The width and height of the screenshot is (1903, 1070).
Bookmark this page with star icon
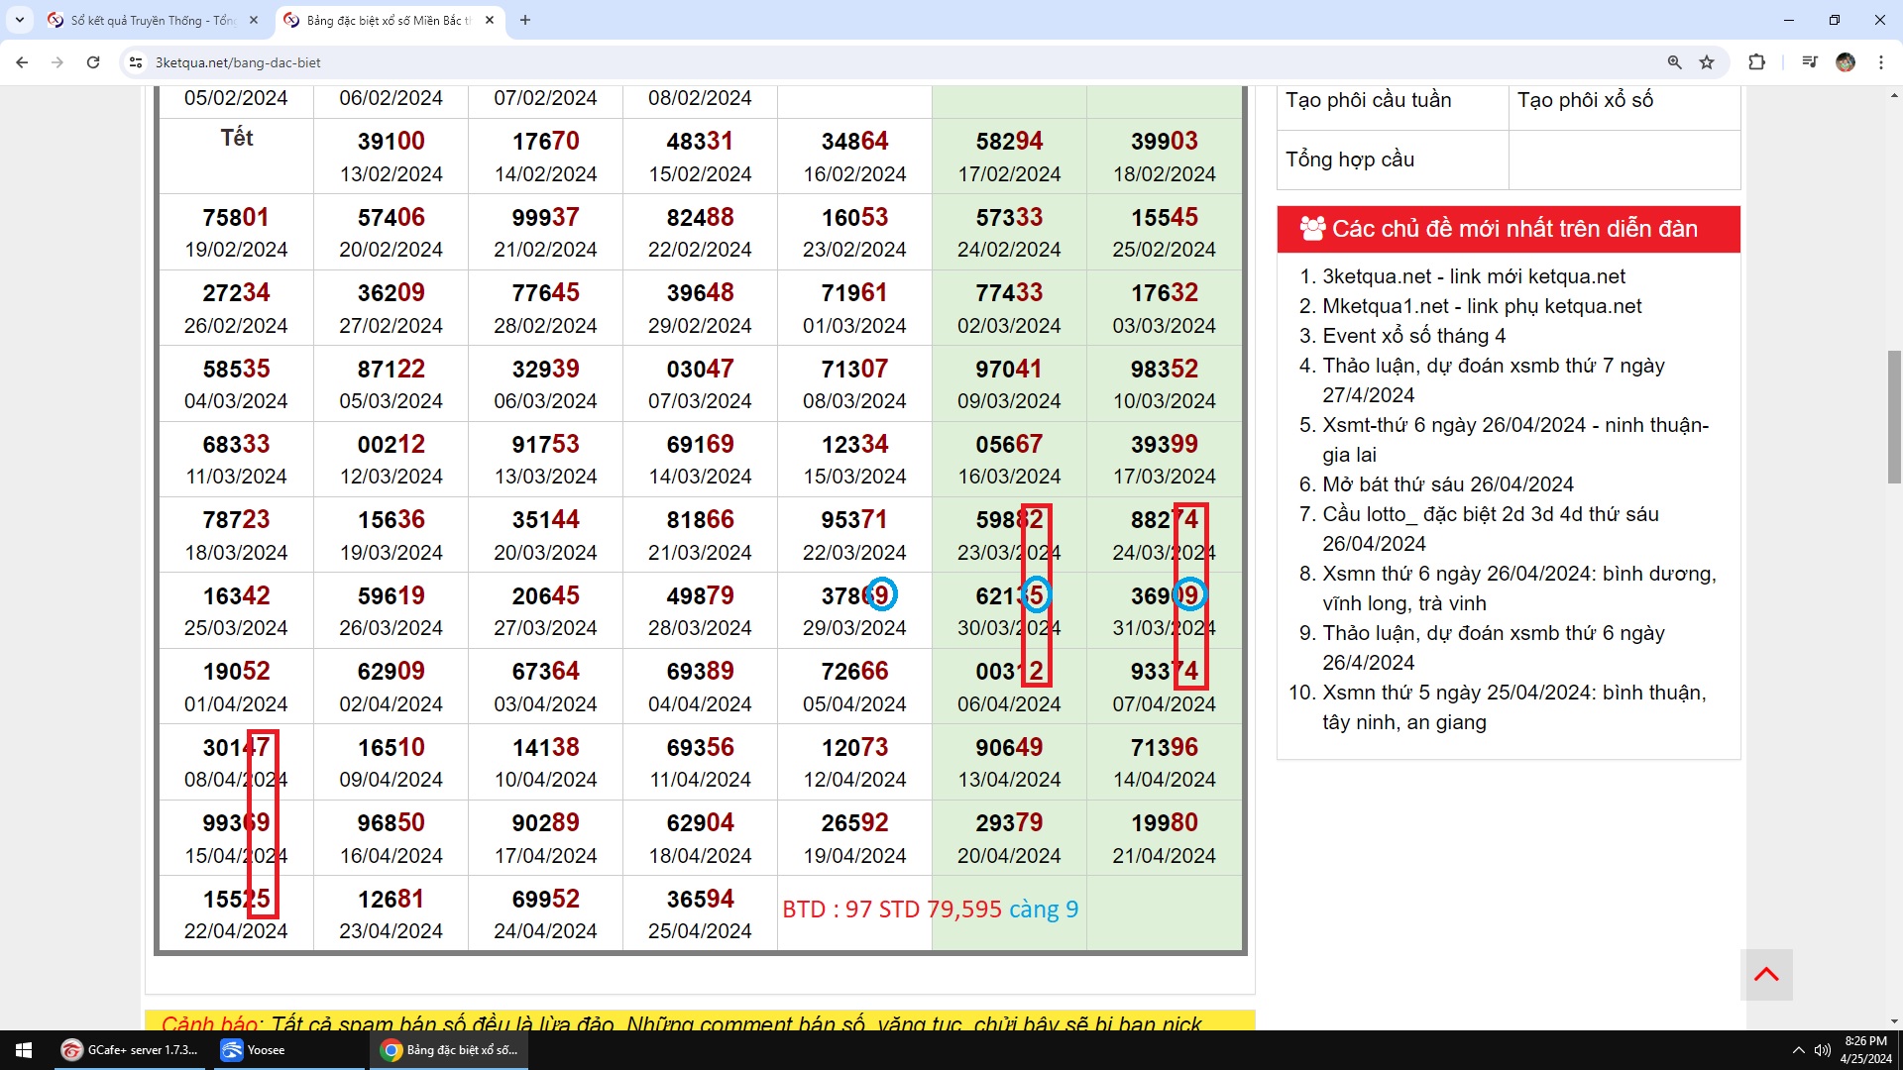click(1707, 62)
